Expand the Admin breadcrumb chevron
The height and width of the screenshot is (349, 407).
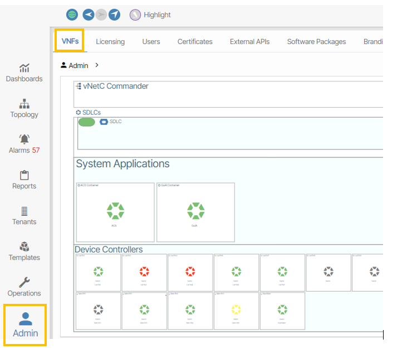click(97, 65)
